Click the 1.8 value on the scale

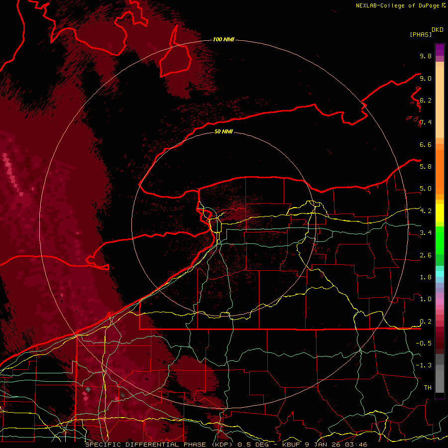coord(426,277)
